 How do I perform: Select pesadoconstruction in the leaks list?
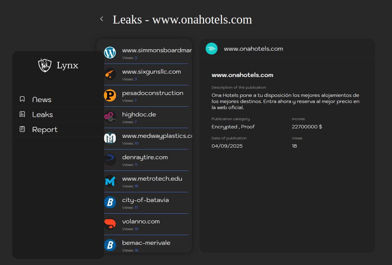(146, 96)
